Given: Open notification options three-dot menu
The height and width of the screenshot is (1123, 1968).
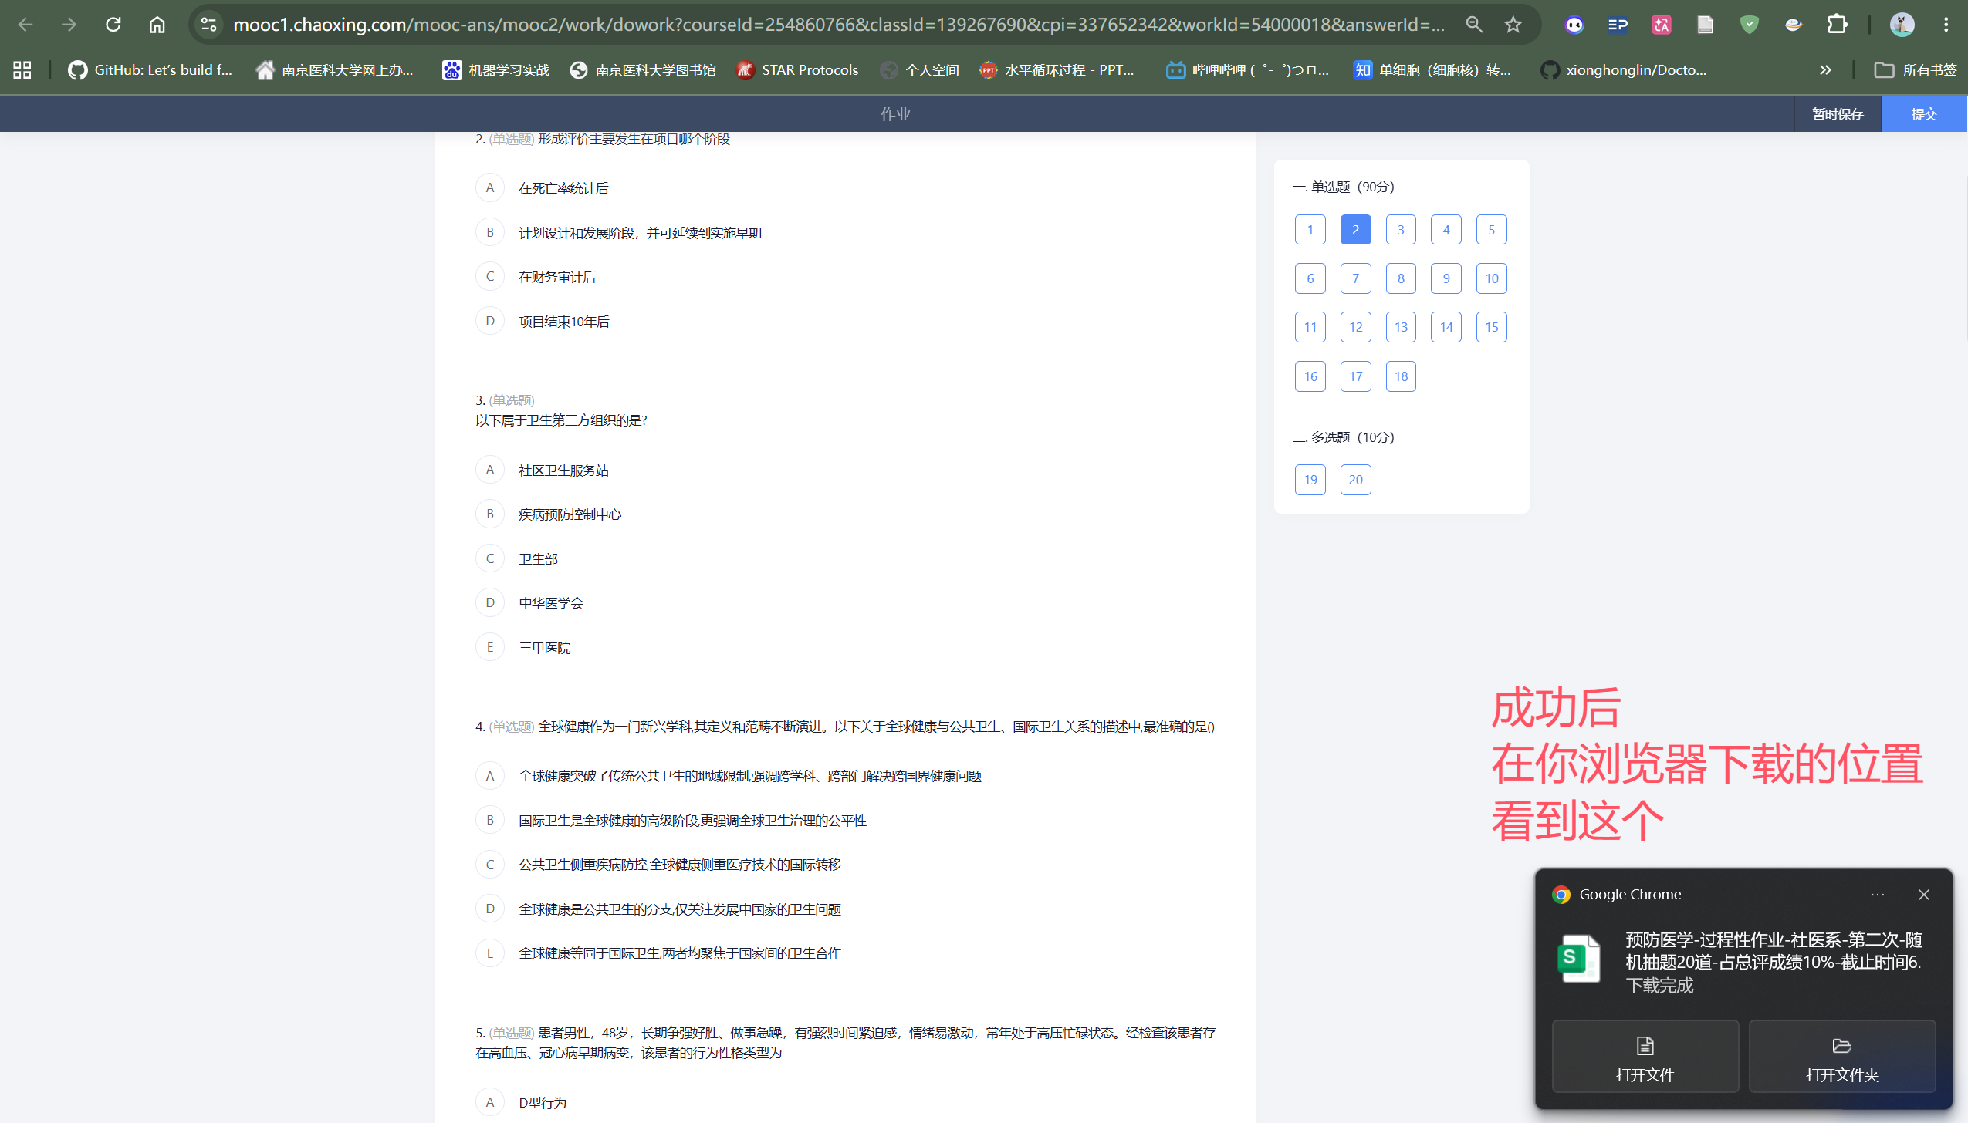Looking at the screenshot, I should [1878, 895].
